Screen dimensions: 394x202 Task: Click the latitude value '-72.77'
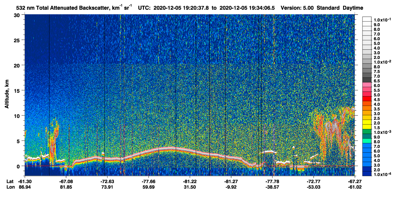pos(313,181)
